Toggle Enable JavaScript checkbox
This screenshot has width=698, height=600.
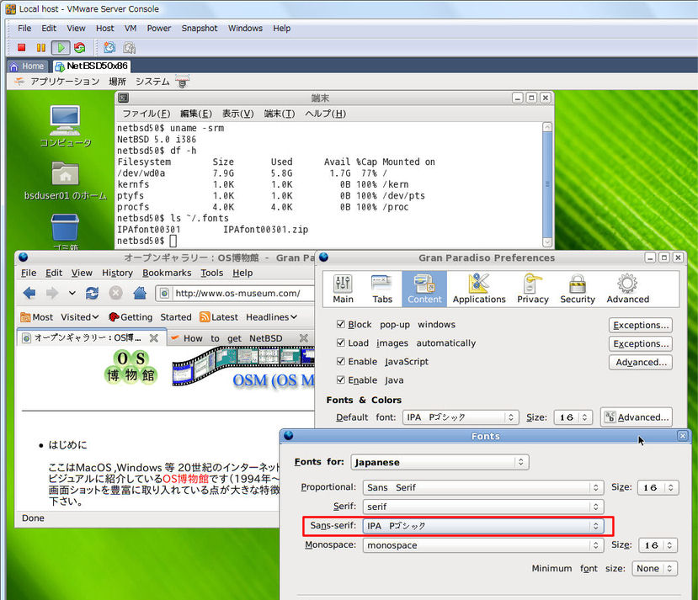click(x=340, y=362)
